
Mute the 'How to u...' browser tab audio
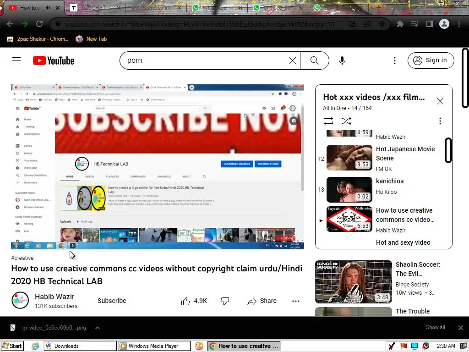(48, 8)
